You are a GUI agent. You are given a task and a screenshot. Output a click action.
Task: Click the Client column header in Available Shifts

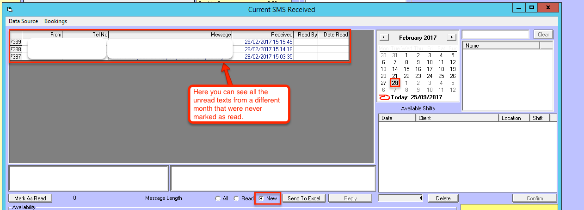[x=457, y=118]
